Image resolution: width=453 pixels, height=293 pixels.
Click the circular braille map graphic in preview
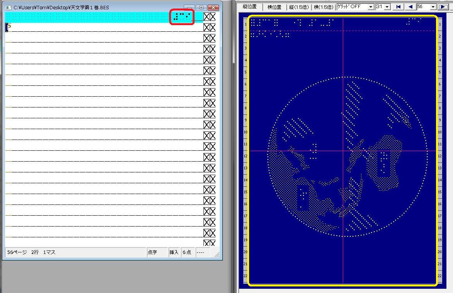(x=347, y=157)
